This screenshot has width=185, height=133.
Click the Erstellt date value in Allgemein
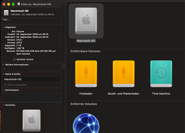[x=32, y=34]
